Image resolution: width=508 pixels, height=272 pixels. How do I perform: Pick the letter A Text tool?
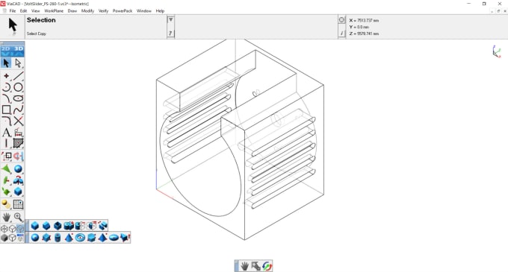click(x=6, y=133)
